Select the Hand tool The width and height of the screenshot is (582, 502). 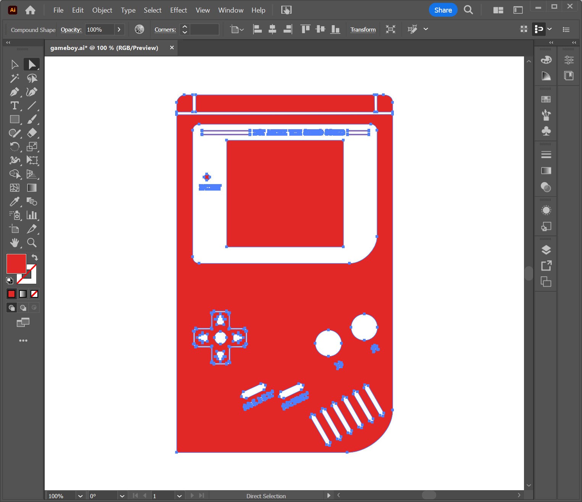(x=15, y=243)
